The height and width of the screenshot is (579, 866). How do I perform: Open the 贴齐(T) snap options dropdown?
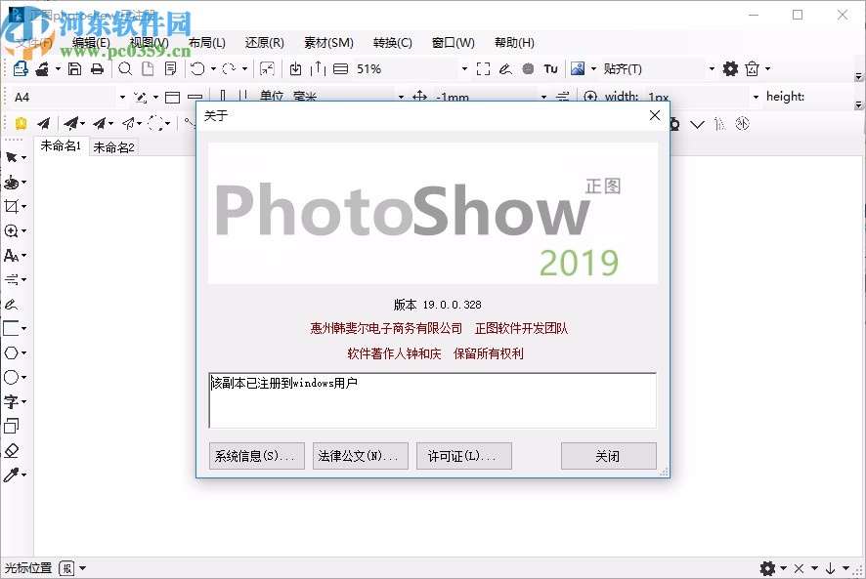tap(711, 68)
